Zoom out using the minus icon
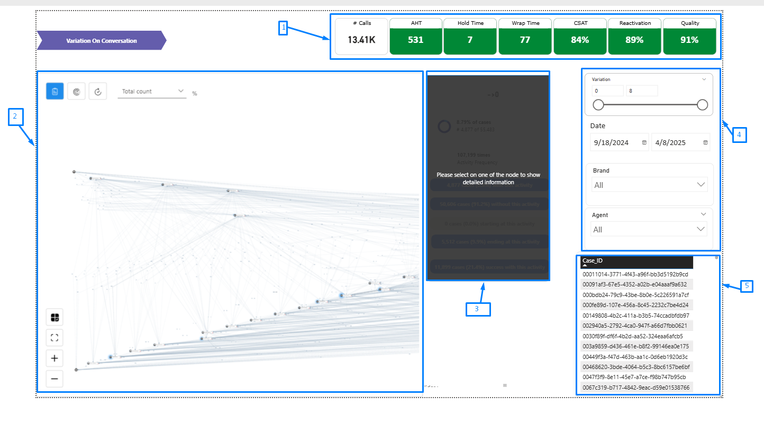764x432 pixels. [54, 379]
